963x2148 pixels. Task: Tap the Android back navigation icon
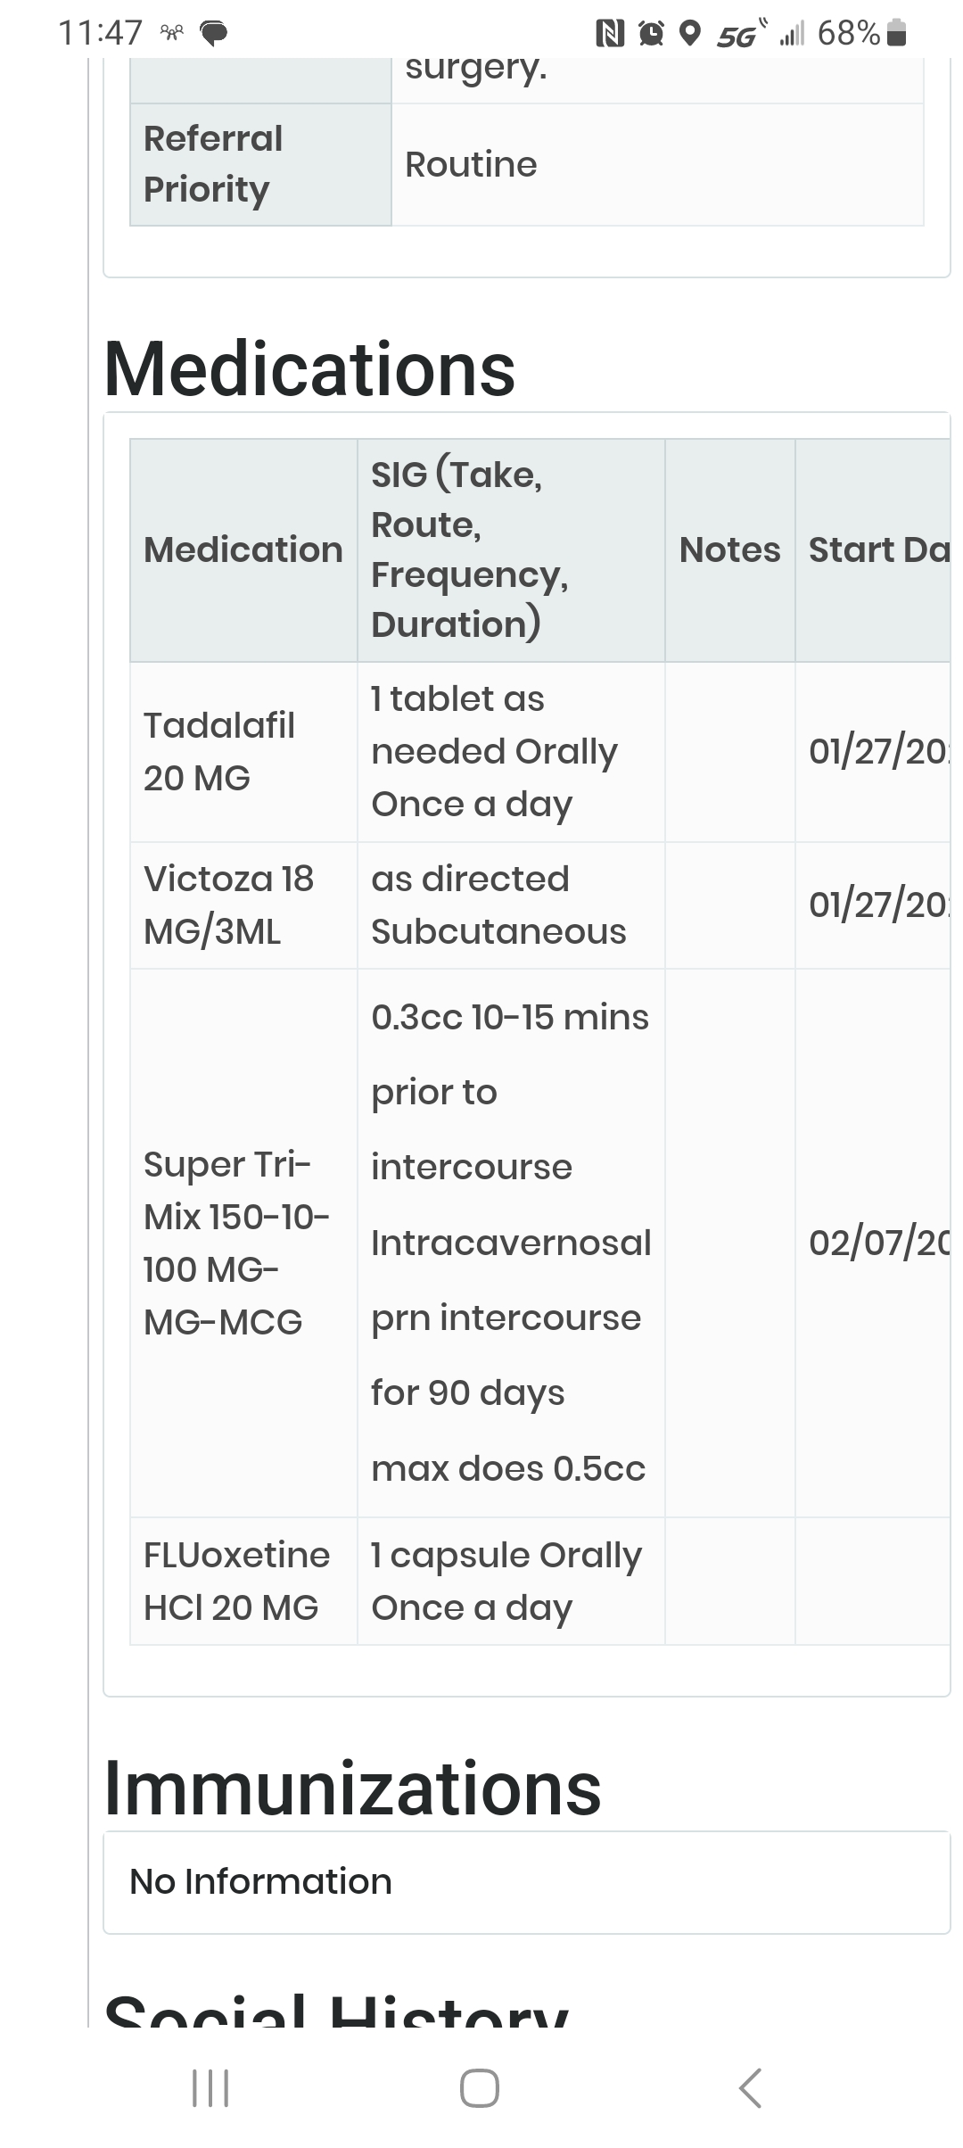tap(750, 2088)
